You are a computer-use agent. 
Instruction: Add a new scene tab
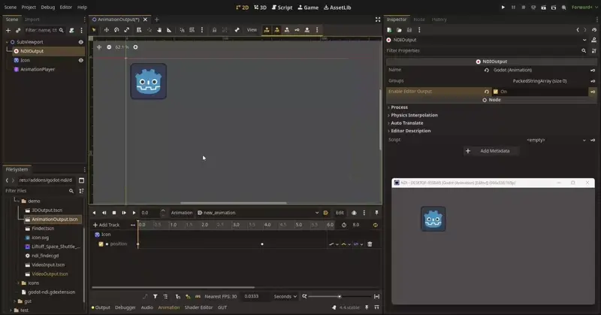[157, 20]
